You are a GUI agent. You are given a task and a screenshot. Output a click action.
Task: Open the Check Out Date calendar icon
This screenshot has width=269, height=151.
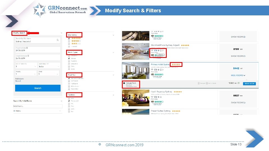28,56
